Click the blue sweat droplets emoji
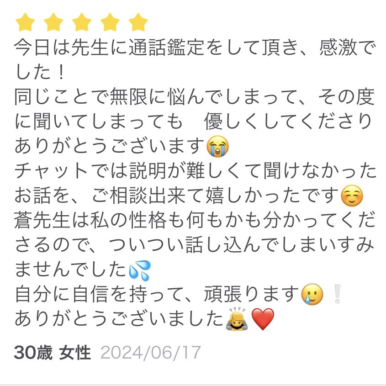 pyautogui.click(x=140, y=270)
